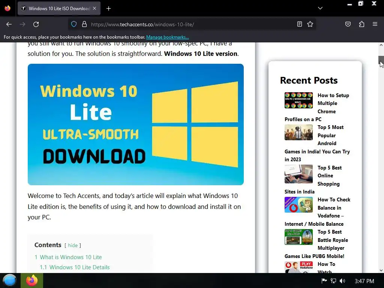This screenshot has height=288, width=384.
Task: Open the Extensions puzzle icon
Action: [x=361, y=24]
